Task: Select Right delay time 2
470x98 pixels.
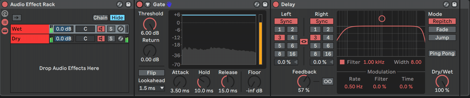Action: (328, 29)
